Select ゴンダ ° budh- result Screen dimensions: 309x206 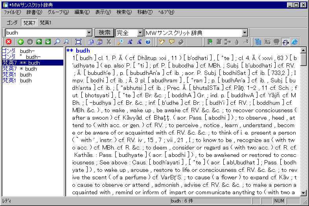point(33,57)
